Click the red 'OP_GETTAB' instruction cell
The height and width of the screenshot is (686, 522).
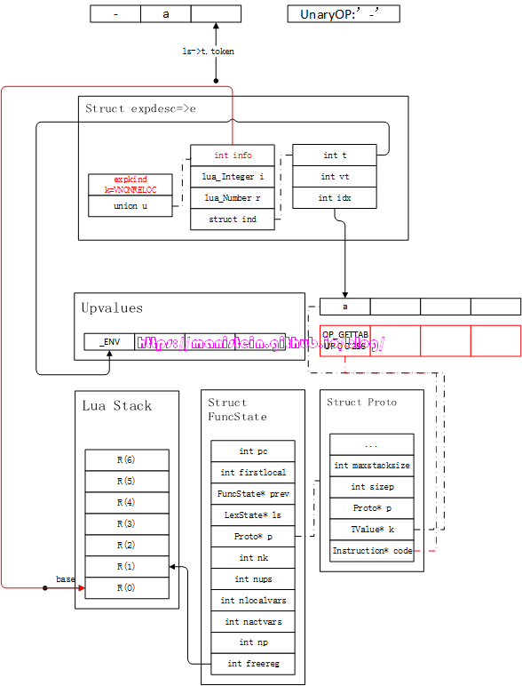pos(345,340)
